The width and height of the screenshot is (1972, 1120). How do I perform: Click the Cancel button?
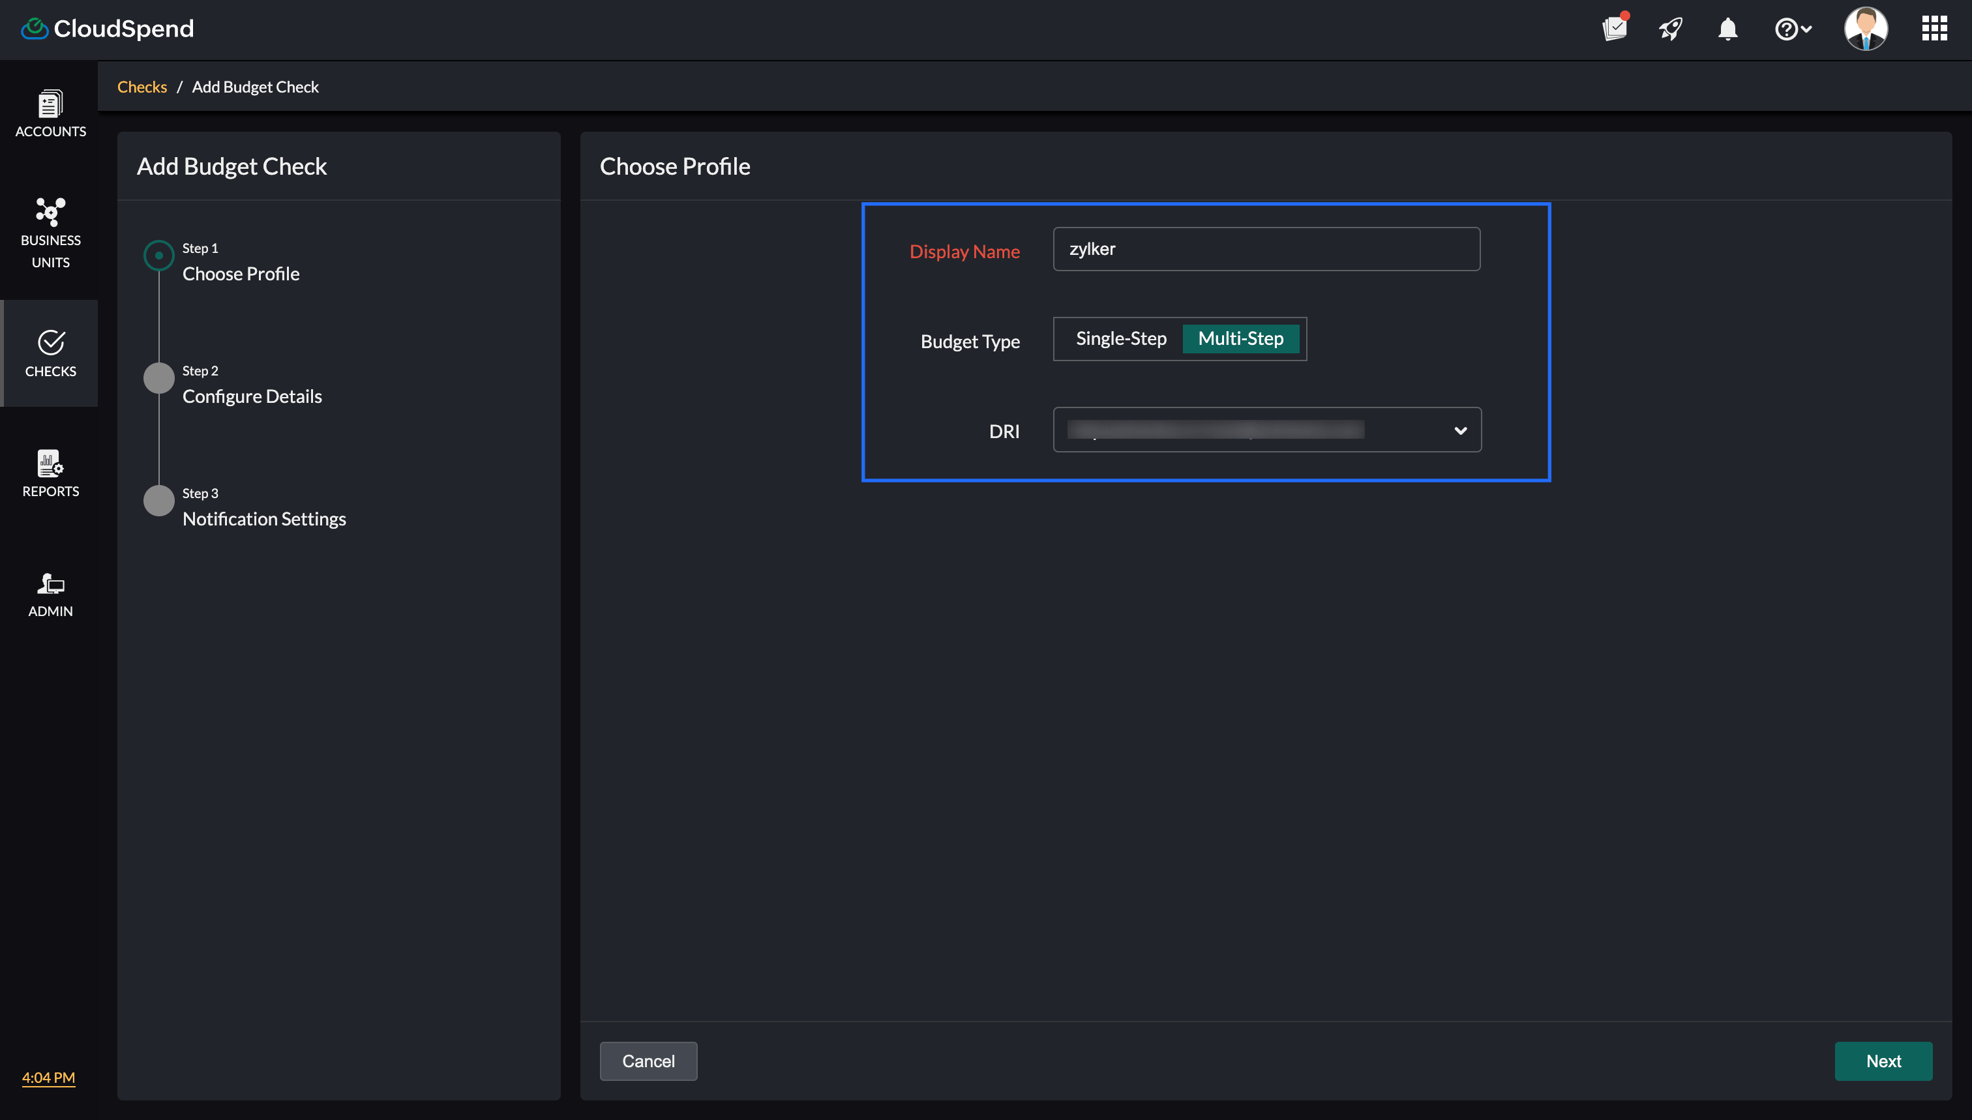point(648,1061)
